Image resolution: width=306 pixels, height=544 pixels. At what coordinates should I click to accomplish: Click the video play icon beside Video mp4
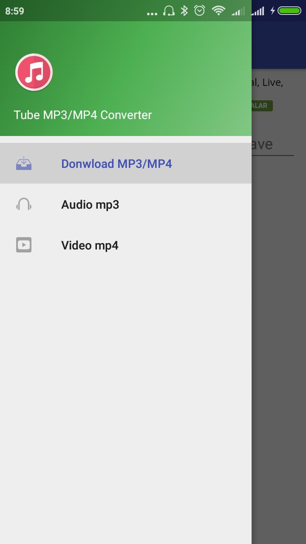click(x=24, y=245)
